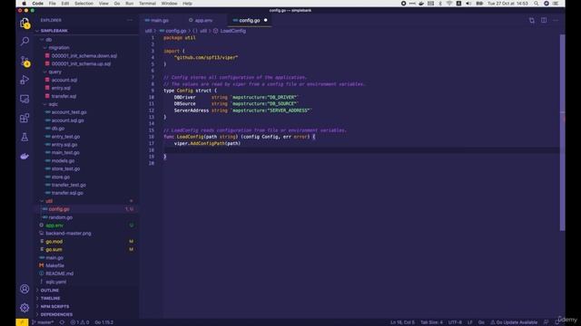Open the Manage gear settings

coord(25,308)
